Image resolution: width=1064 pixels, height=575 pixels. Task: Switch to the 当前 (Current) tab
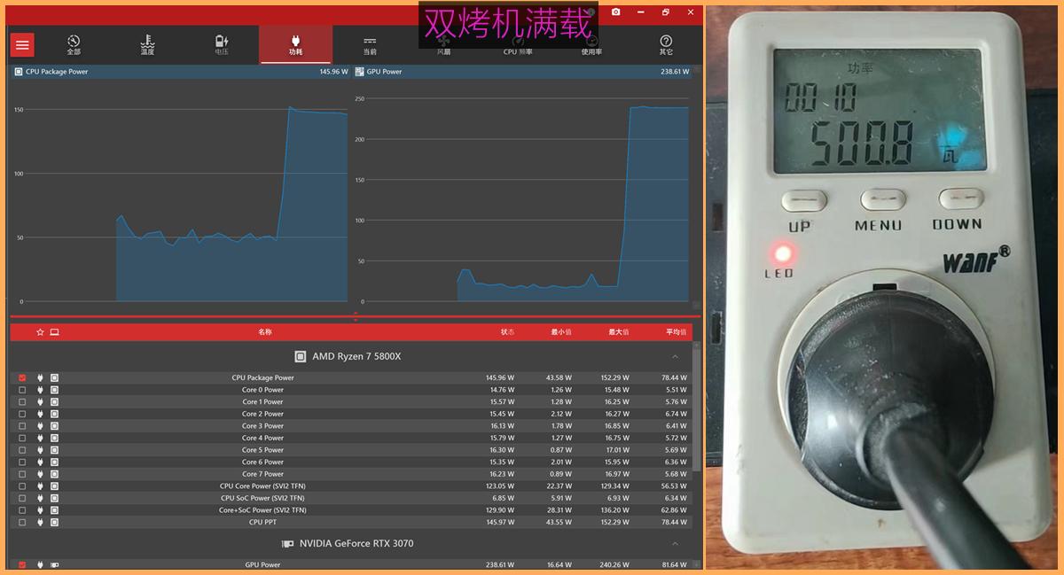[x=369, y=44]
